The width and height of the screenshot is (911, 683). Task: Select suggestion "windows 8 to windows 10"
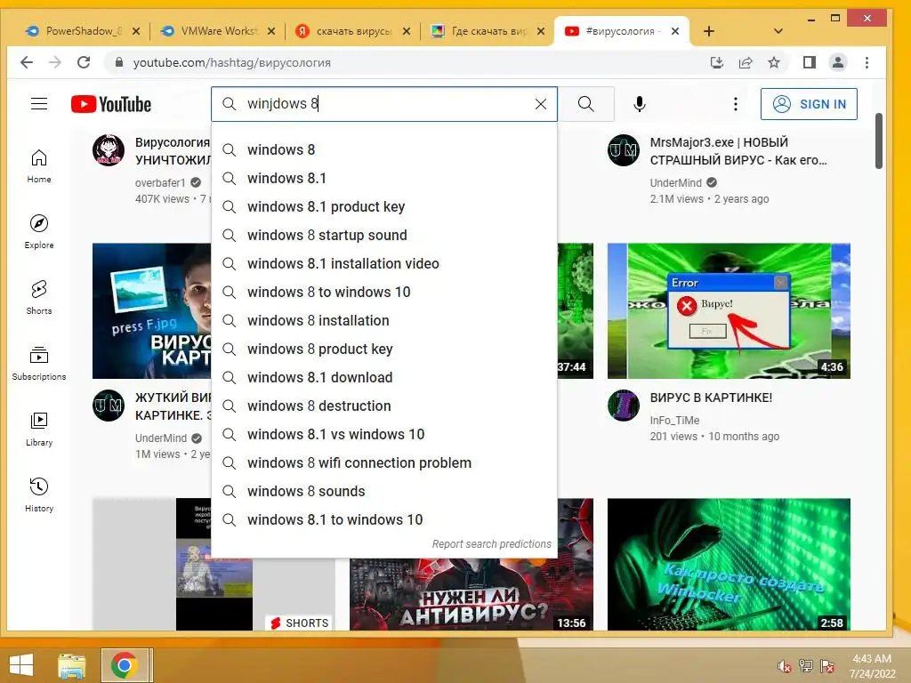(384, 292)
